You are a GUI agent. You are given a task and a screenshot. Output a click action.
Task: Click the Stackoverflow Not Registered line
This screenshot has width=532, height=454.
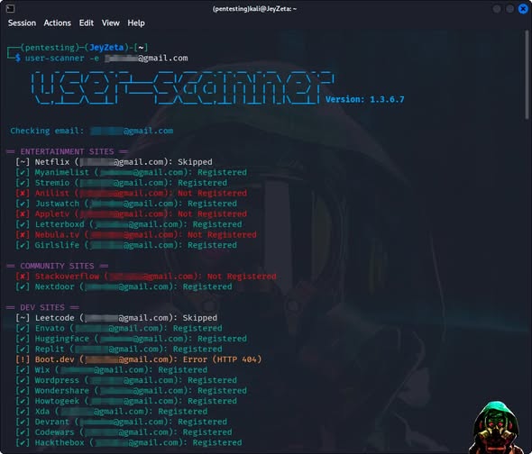click(146, 277)
